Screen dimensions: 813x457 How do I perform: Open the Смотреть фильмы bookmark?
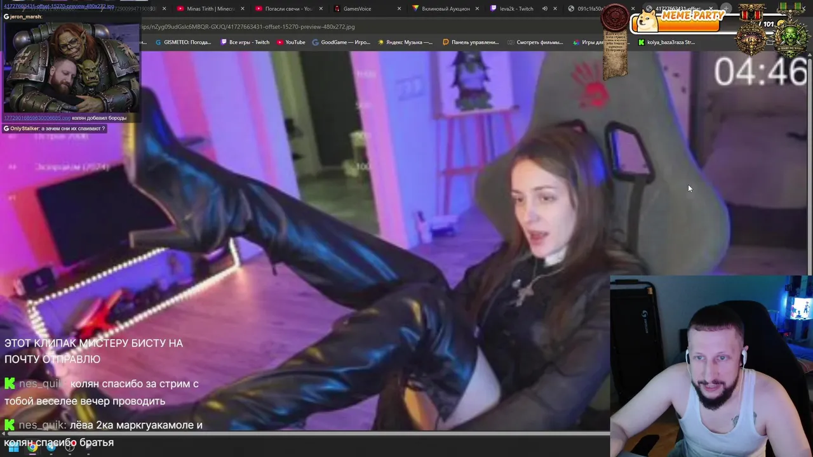pyautogui.click(x=535, y=43)
